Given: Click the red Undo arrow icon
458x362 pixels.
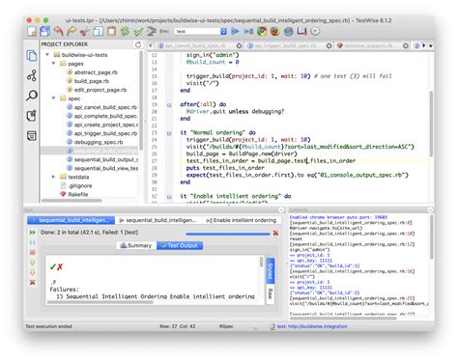Looking at the screenshot, I should click(58, 31).
